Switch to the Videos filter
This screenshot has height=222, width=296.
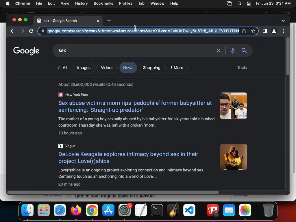107,68
